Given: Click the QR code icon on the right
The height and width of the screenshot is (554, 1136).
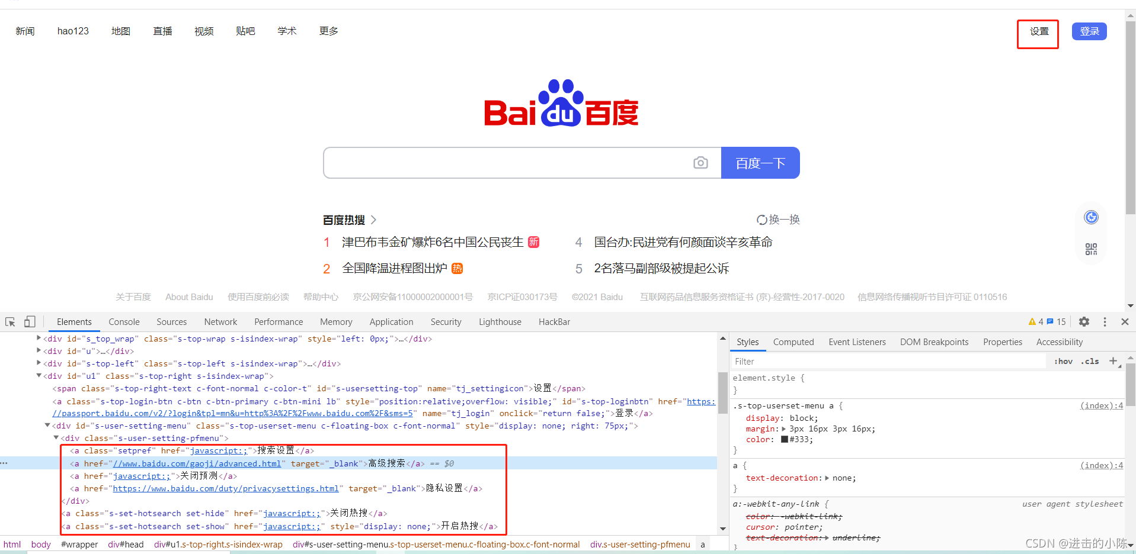Looking at the screenshot, I should coord(1091,249).
